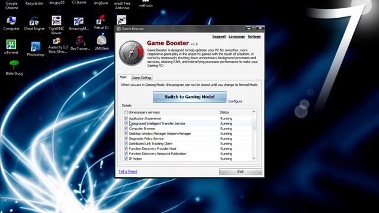Viewport: 379px width, 213px height.
Task: Select the Bible Study desktop icon
Action: 14,68
